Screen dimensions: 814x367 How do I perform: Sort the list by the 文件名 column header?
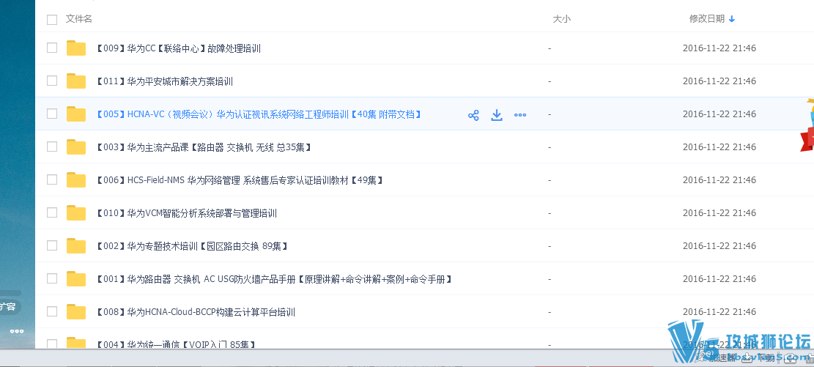click(x=79, y=19)
